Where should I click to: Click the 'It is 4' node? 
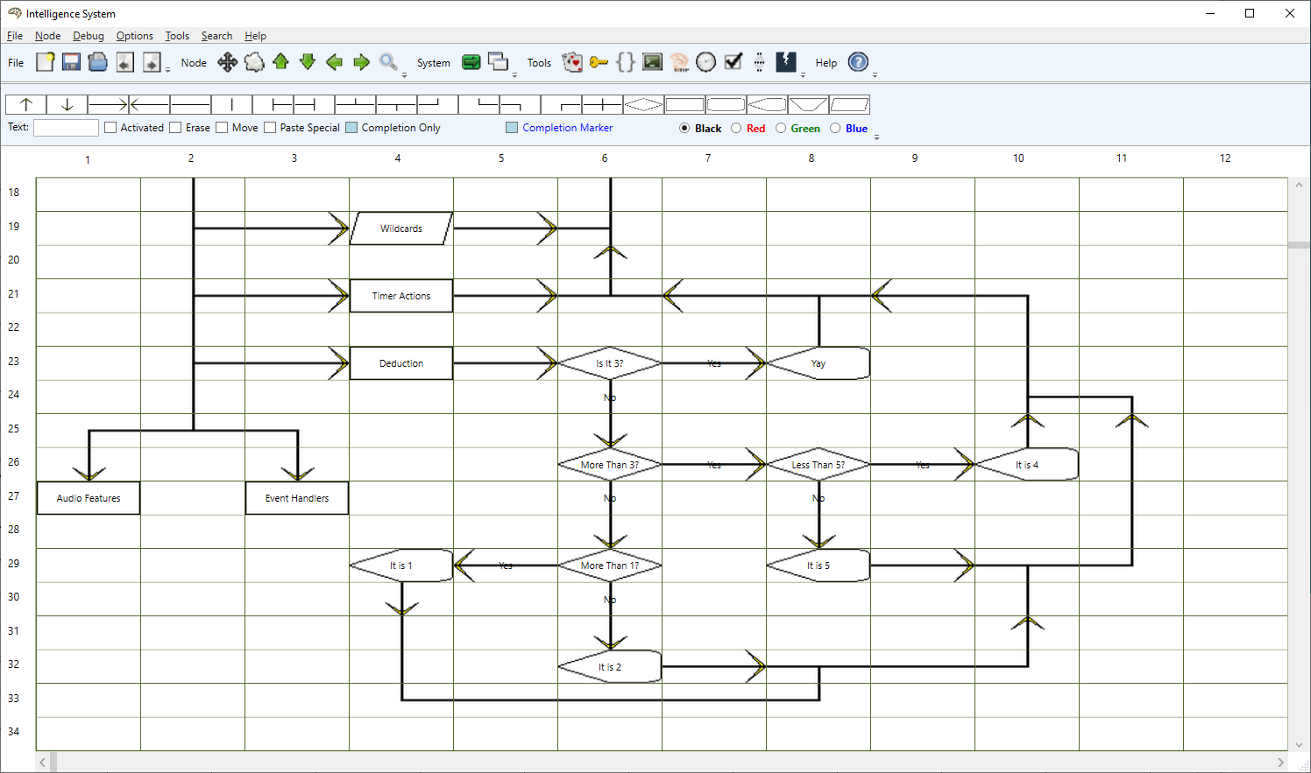(1027, 465)
